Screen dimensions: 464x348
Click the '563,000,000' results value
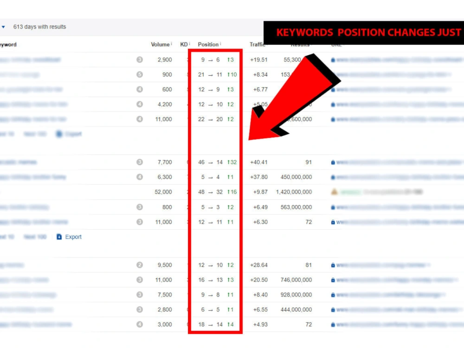pyautogui.click(x=296, y=207)
